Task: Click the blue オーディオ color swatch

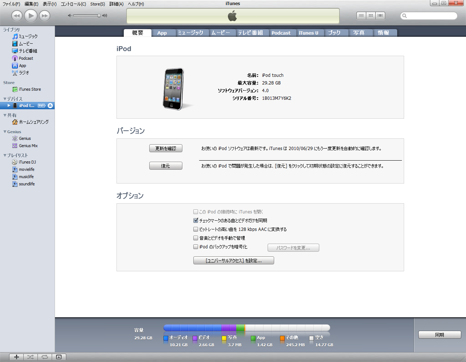Action: (x=166, y=338)
